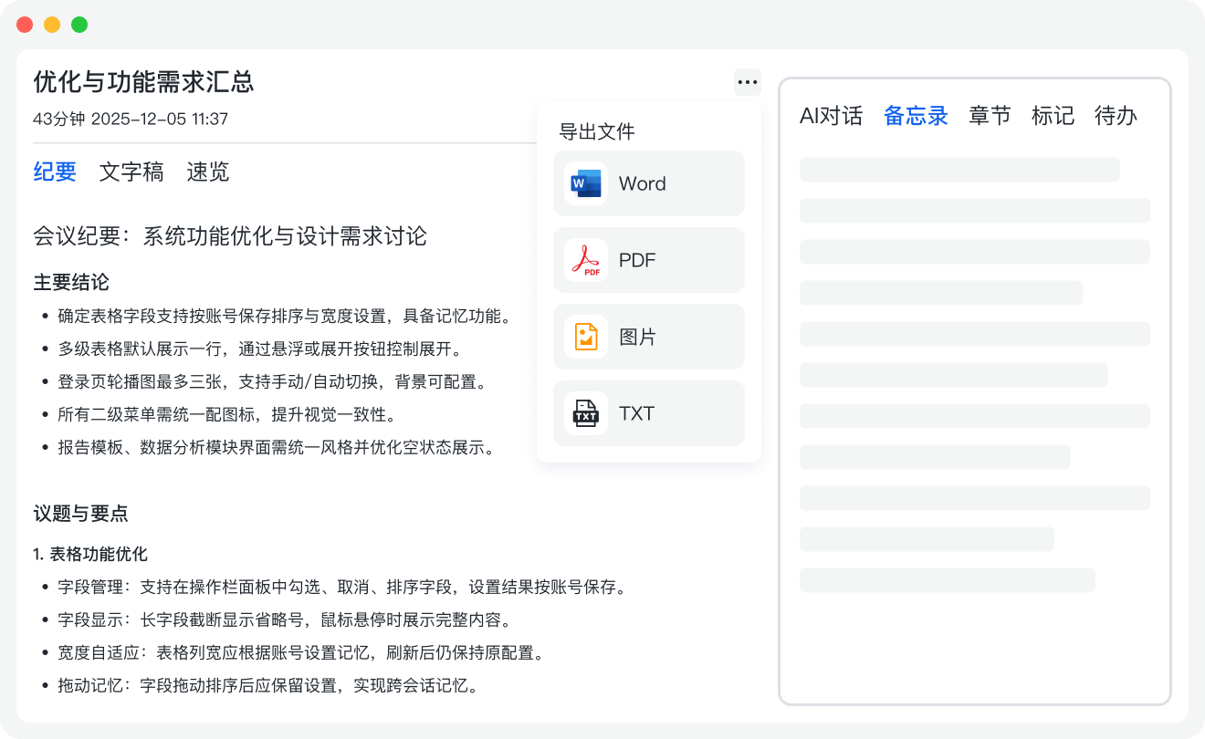Click the Word export icon
Image resolution: width=1205 pixels, height=739 pixels.
point(586,183)
